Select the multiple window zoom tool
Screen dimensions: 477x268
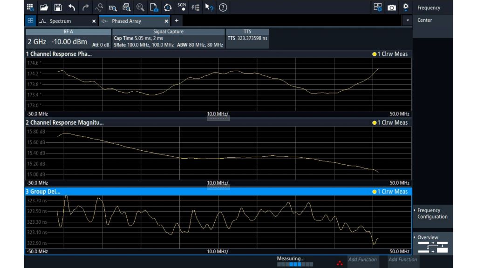point(127,7)
